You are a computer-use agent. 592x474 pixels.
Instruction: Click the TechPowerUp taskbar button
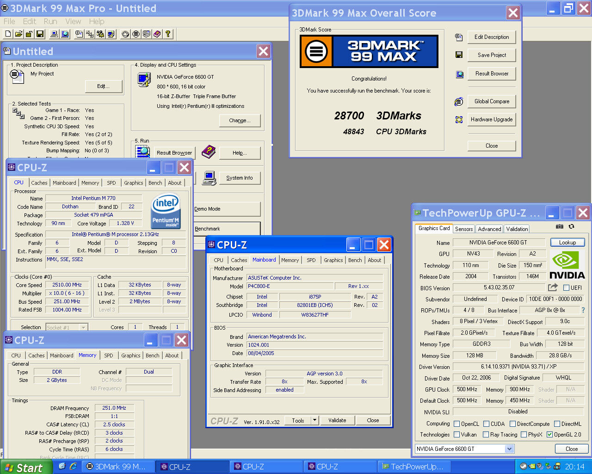tap(415, 467)
